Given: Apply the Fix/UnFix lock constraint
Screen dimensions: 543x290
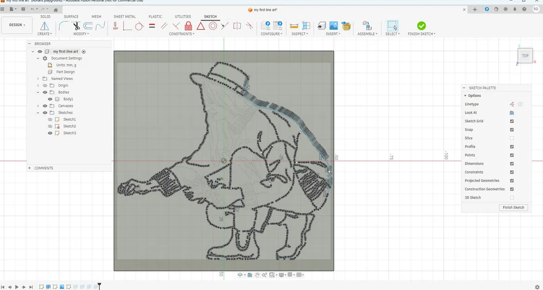Looking at the screenshot, I should pos(188,26).
